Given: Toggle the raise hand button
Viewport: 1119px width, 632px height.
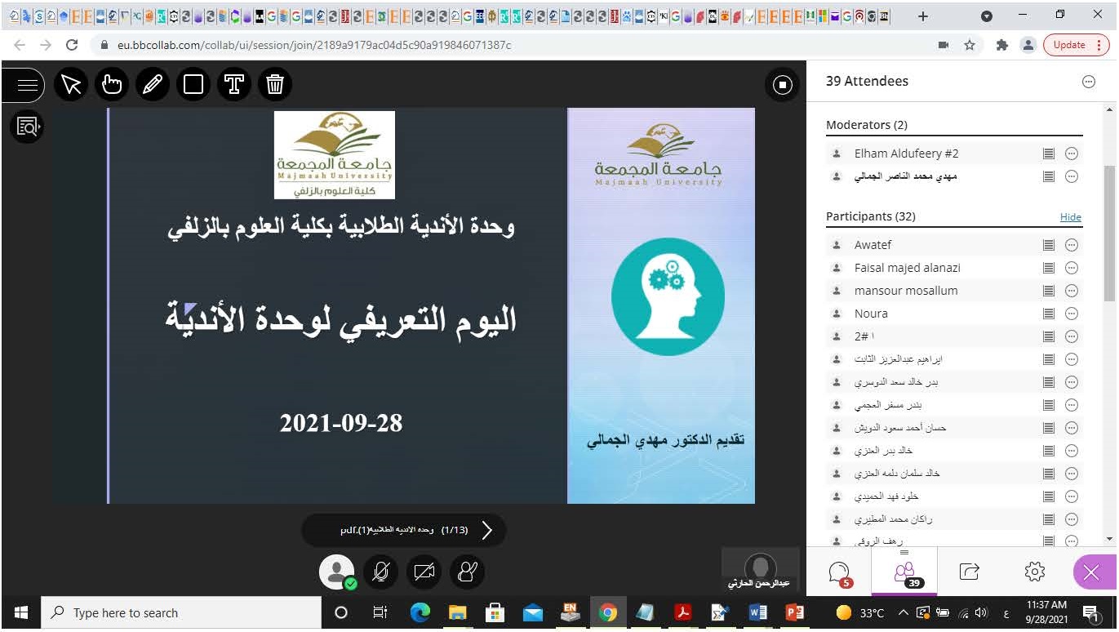Looking at the screenshot, I should pos(468,572).
